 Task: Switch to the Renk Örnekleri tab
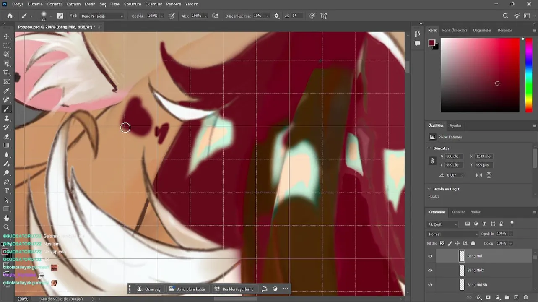(x=454, y=30)
